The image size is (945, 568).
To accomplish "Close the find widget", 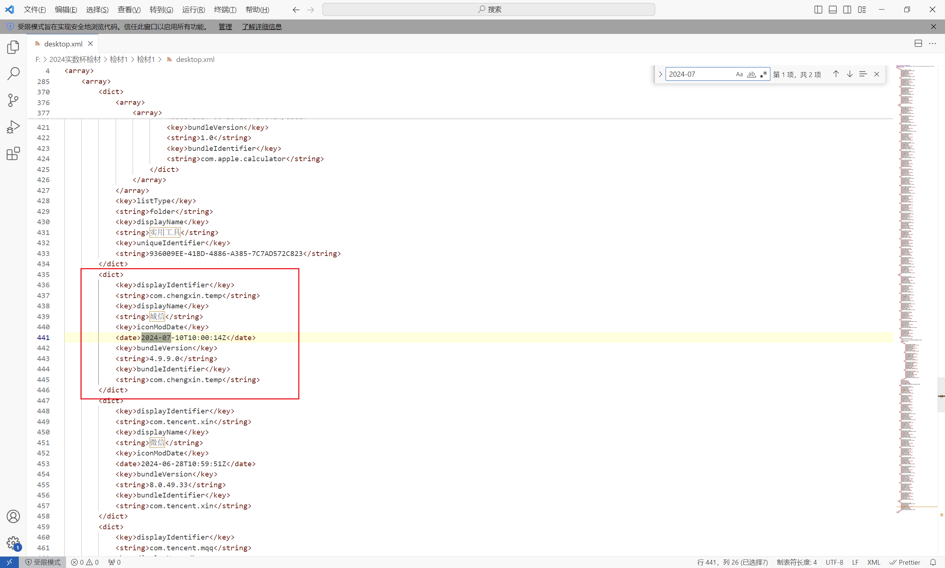I will click(876, 74).
